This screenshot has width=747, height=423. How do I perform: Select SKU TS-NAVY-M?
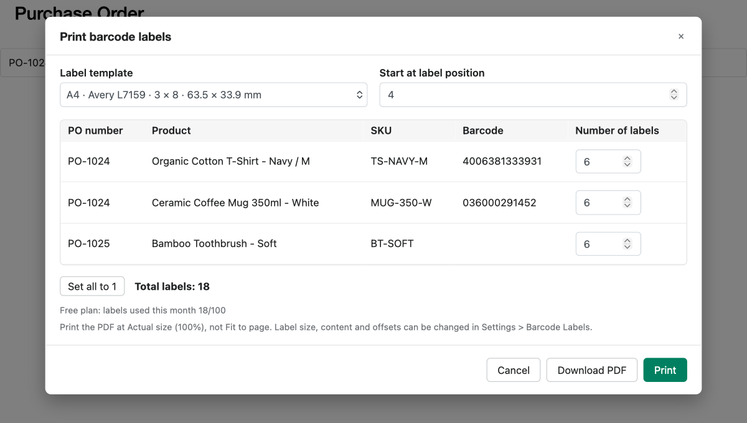pos(399,161)
